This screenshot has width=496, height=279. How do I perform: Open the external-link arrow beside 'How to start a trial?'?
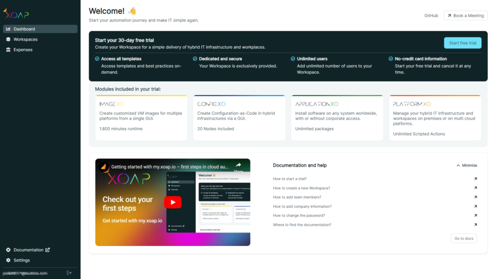click(475, 179)
